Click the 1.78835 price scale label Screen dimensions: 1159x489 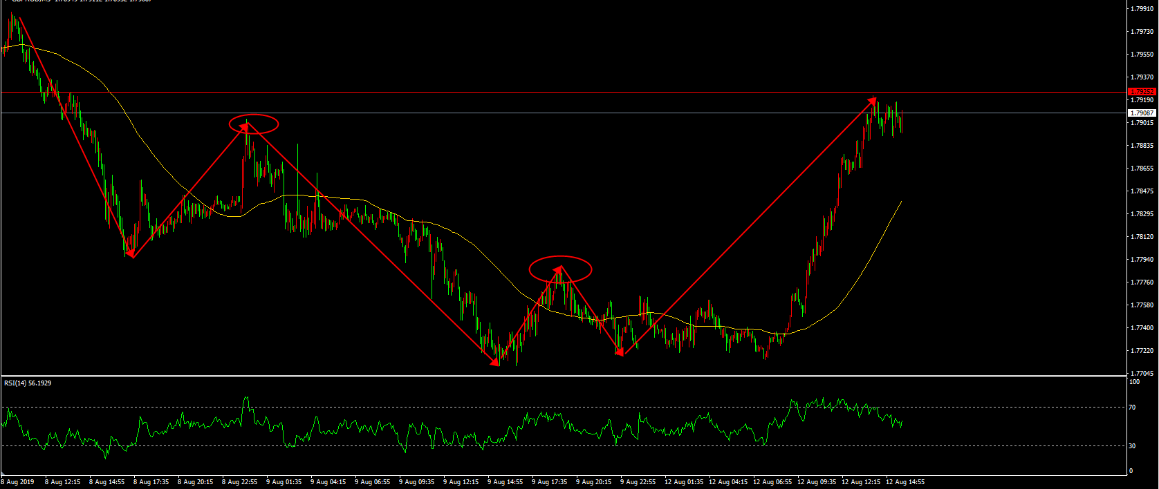1141,146
